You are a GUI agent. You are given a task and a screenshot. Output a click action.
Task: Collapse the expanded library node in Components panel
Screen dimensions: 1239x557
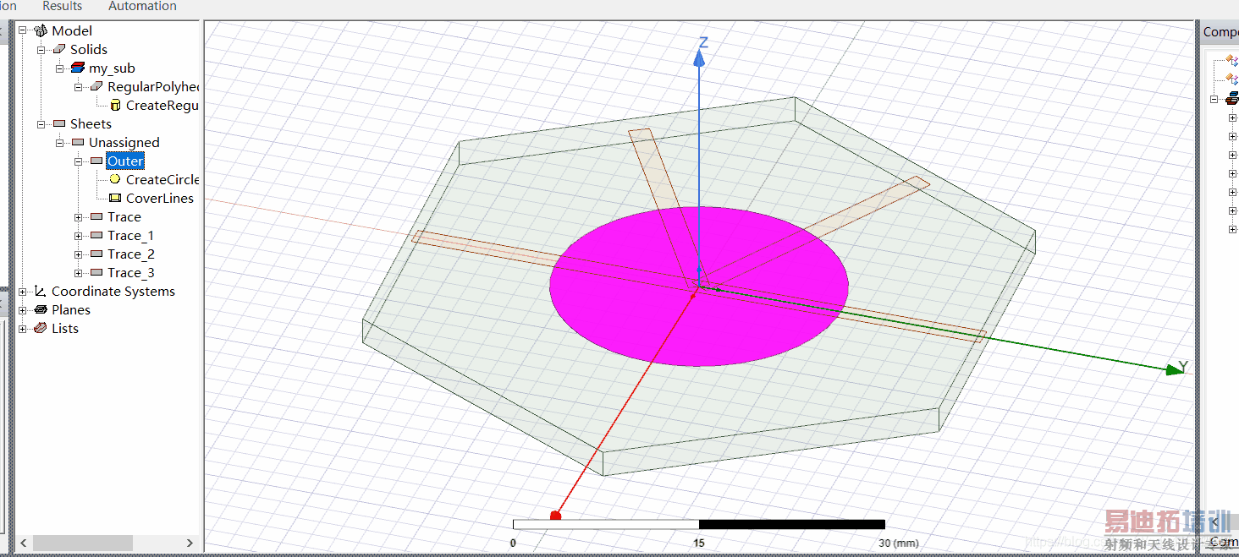1214,99
